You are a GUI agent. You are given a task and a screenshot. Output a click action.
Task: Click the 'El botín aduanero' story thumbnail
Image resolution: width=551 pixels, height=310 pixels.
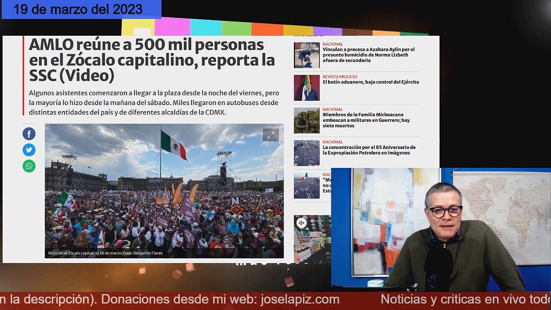(x=307, y=88)
